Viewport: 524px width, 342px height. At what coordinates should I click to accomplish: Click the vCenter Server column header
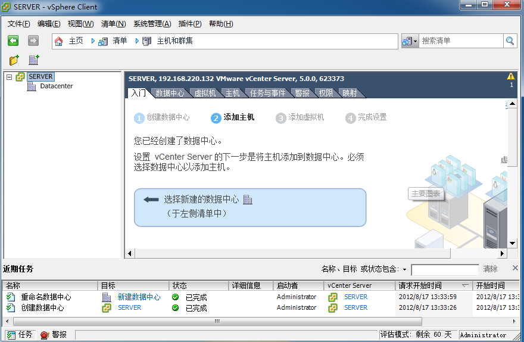(x=359, y=286)
